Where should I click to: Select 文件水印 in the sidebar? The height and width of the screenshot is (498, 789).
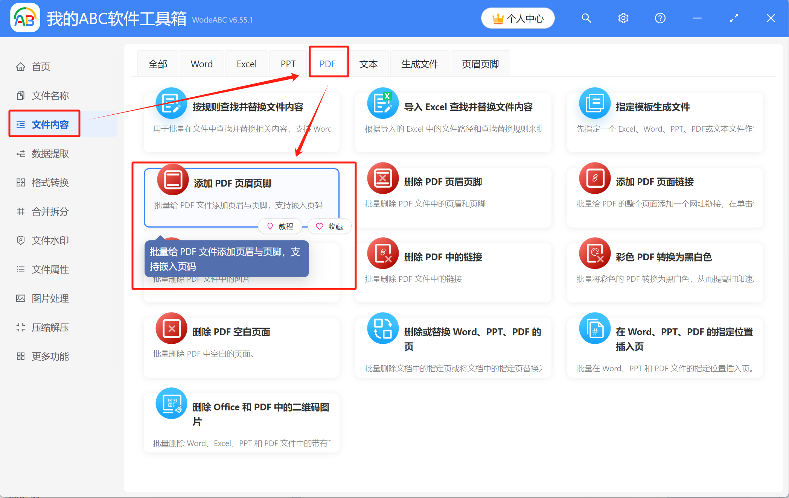click(x=50, y=240)
